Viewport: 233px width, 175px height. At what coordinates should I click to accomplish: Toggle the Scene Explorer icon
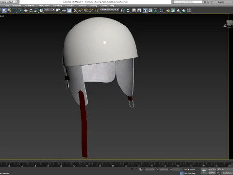pos(134,11)
